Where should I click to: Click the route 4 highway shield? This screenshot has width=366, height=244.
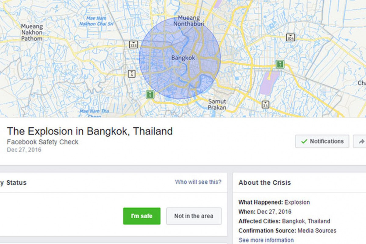132,74
